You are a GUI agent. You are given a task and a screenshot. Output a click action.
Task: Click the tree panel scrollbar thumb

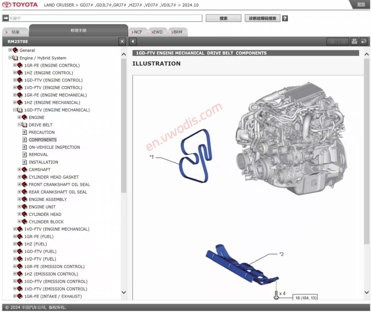(124, 126)
